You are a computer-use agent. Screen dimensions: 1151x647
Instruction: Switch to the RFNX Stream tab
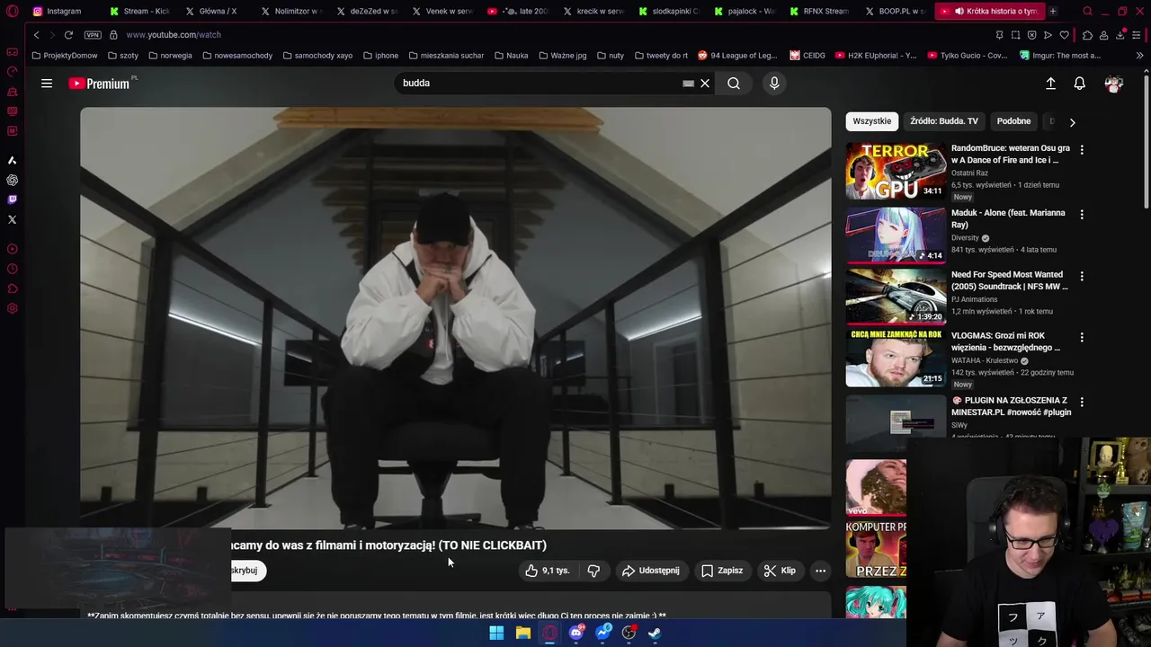pyautogui.click(x=819, y=11)
